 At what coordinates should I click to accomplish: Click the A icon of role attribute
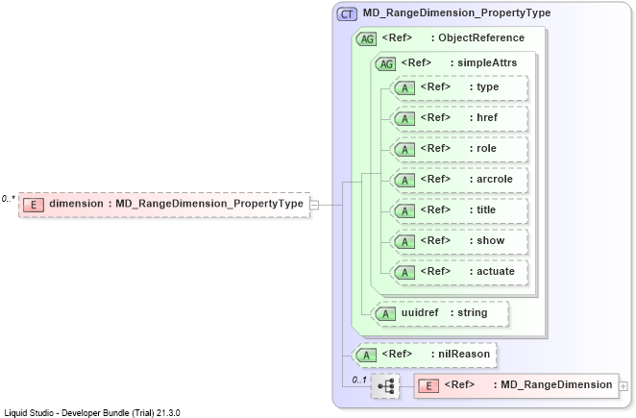(404, 150)
